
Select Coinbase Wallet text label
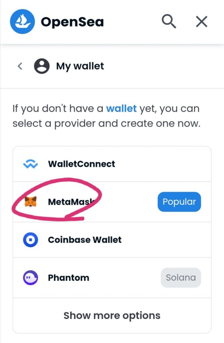(x=85, y=240)
